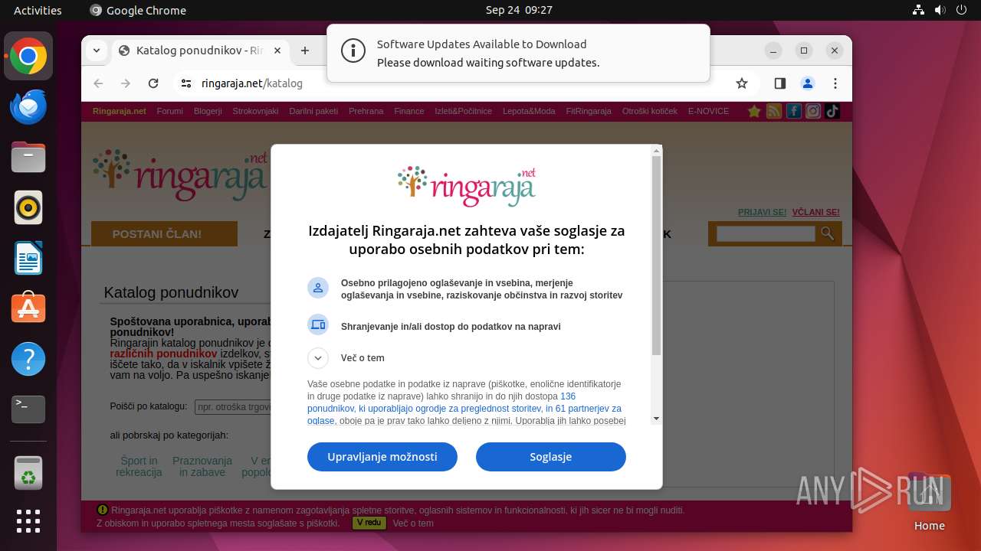Viewport: 981px width, 551px height.
Task: Go back to previous page
Action: (x=98, y=83)
